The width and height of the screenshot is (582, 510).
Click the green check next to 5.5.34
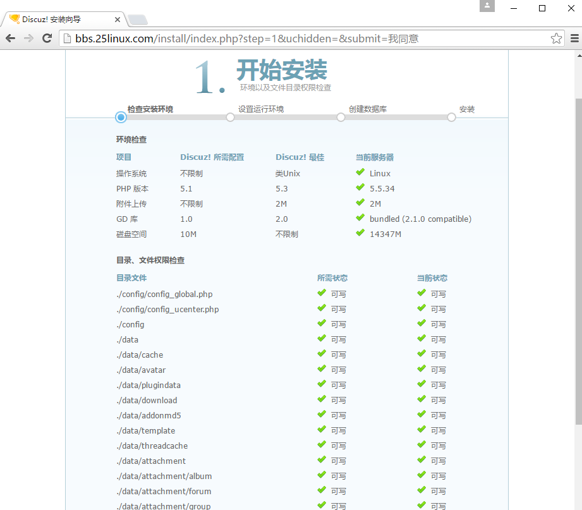[360, 188]
